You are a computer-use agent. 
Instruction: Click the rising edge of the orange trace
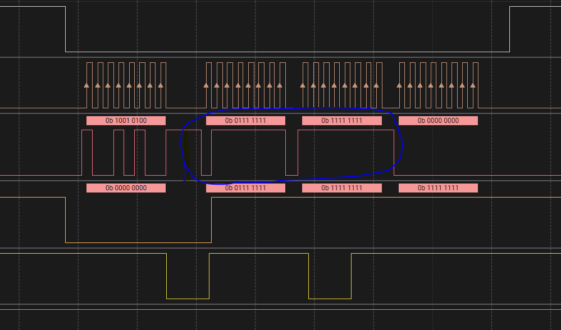(x=212, y=220)
